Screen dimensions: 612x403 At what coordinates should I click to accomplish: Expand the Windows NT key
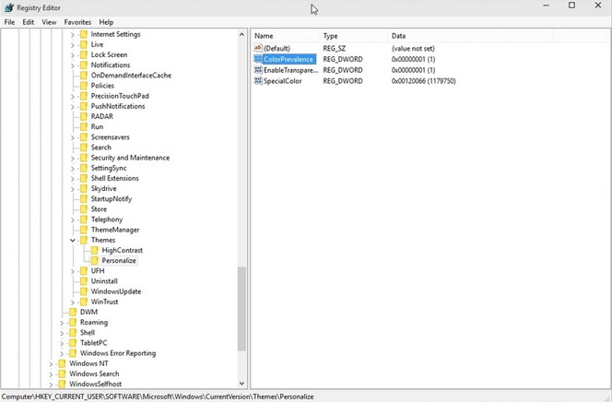point(51,364)
